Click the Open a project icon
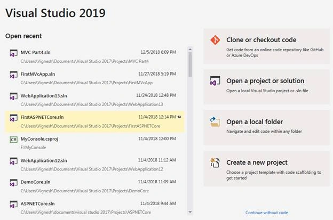The height and width of the screenshot is (220, 333). (x=215, y=81)
